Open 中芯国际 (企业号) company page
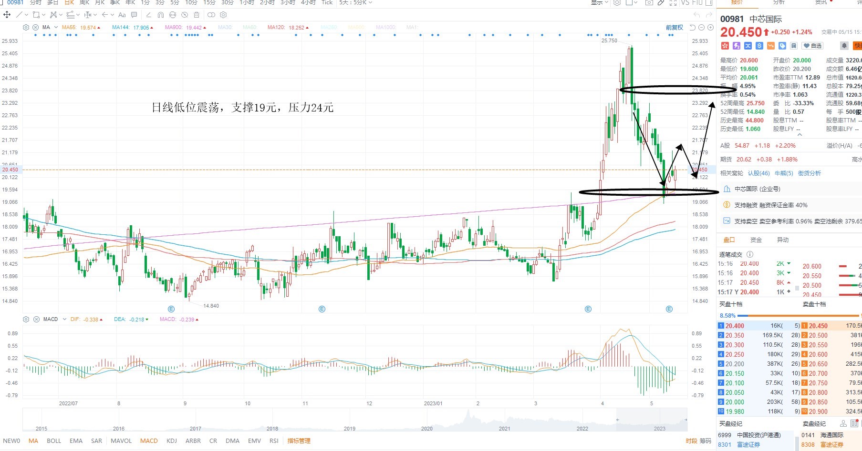Image resolution: width=862 pixels, height=451 pixels. [758, 189]
